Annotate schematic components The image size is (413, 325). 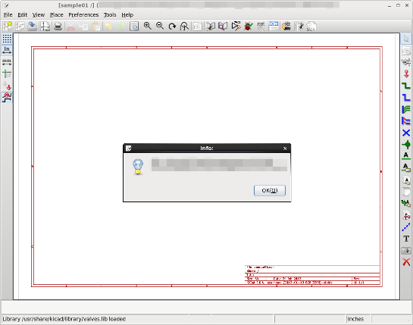tap(236, 26)
